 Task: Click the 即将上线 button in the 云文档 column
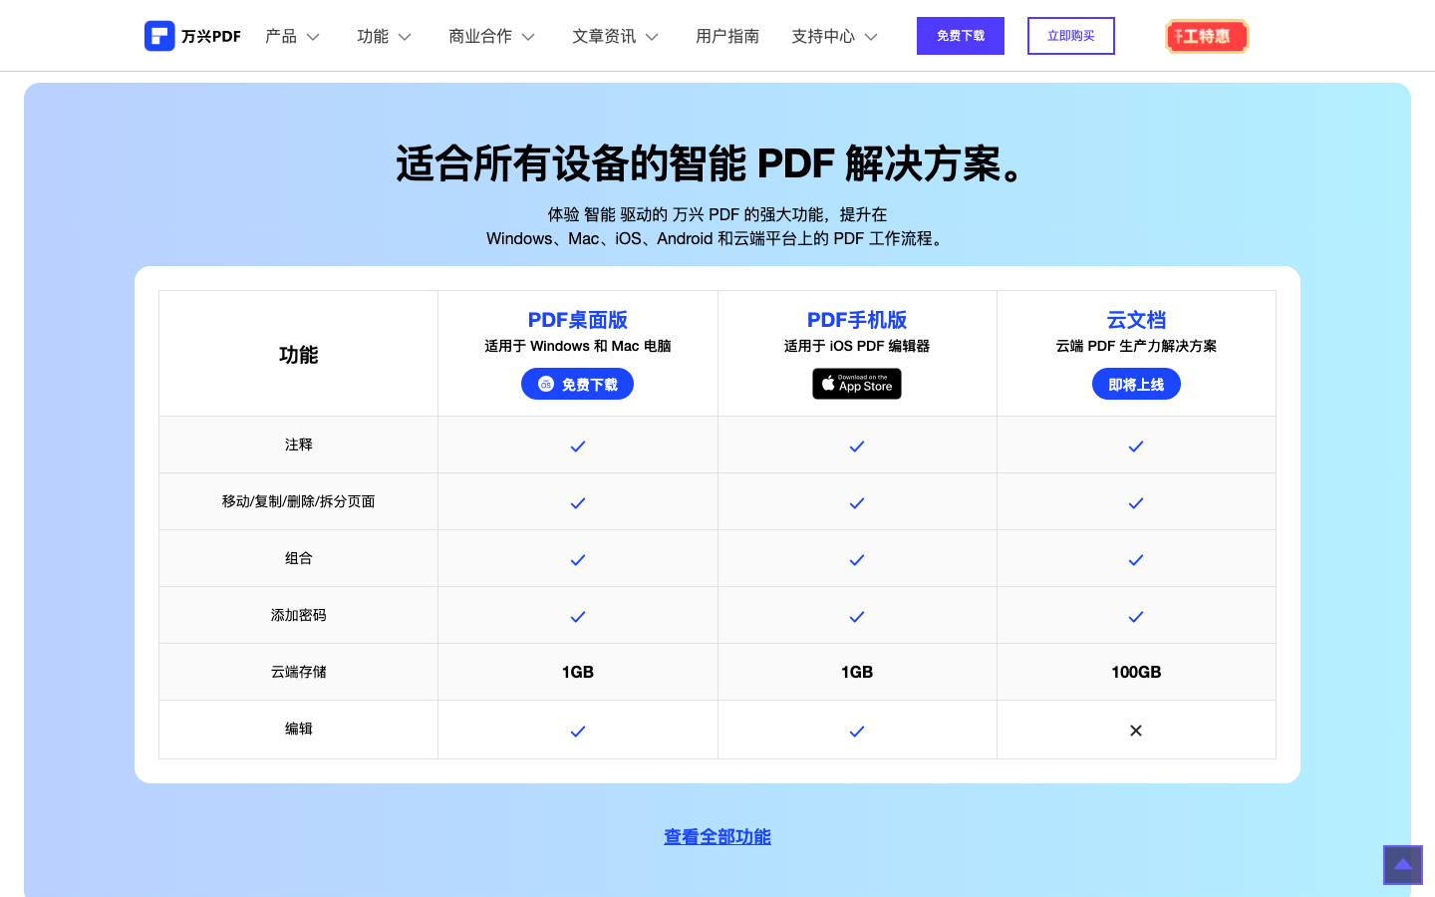(1136, 384)
